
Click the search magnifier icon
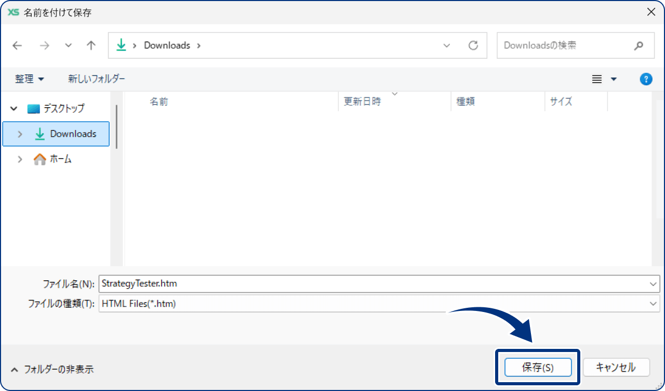click(639, 46)
